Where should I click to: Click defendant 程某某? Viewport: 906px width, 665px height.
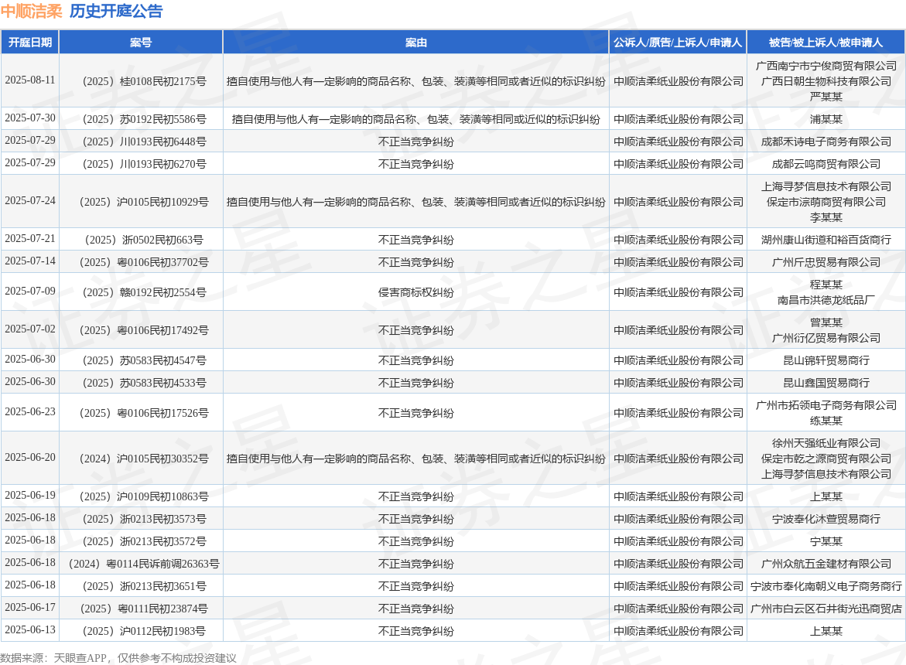(826, 285)
